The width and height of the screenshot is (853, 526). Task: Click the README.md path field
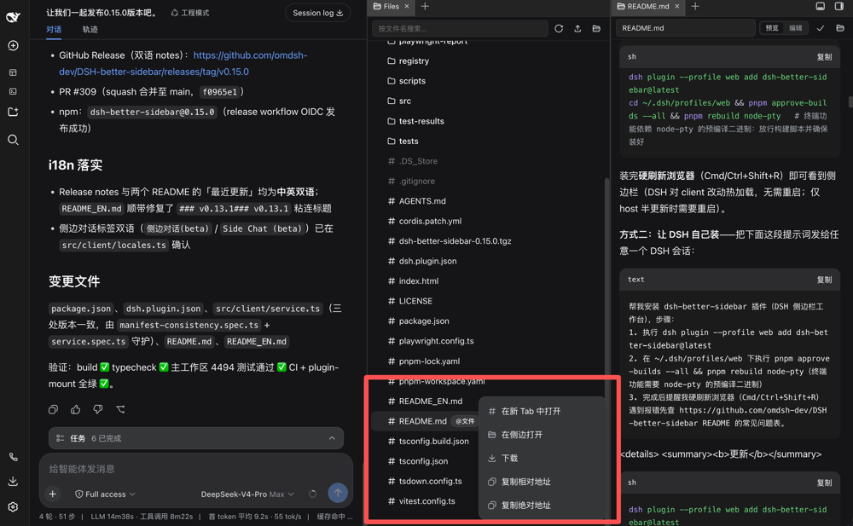coord(686,28)
